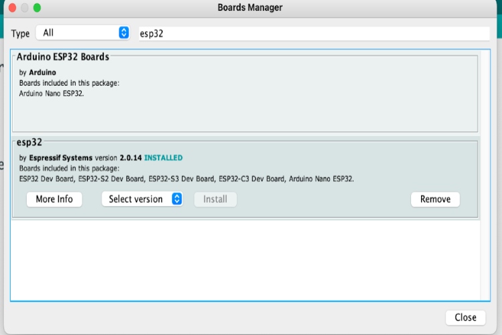Screen dimensions: 502x335
Task: Open the Type filter dropdown
Action: (83, 33)
